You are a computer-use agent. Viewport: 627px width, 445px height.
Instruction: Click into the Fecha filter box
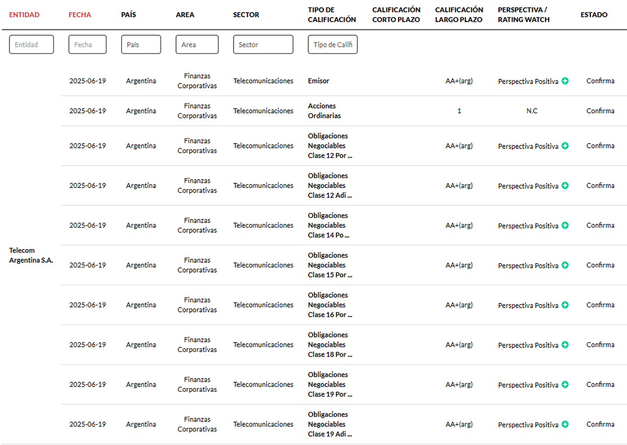pos(87,45)
